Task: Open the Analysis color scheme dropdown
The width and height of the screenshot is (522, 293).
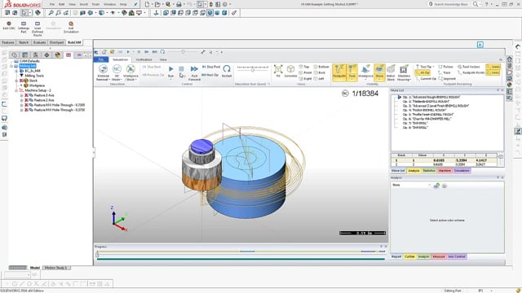Action: (x=411, y=185)
